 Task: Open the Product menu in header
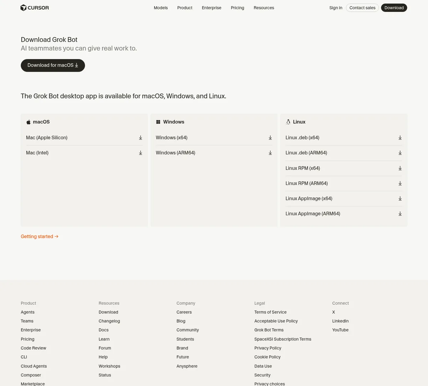185,8
